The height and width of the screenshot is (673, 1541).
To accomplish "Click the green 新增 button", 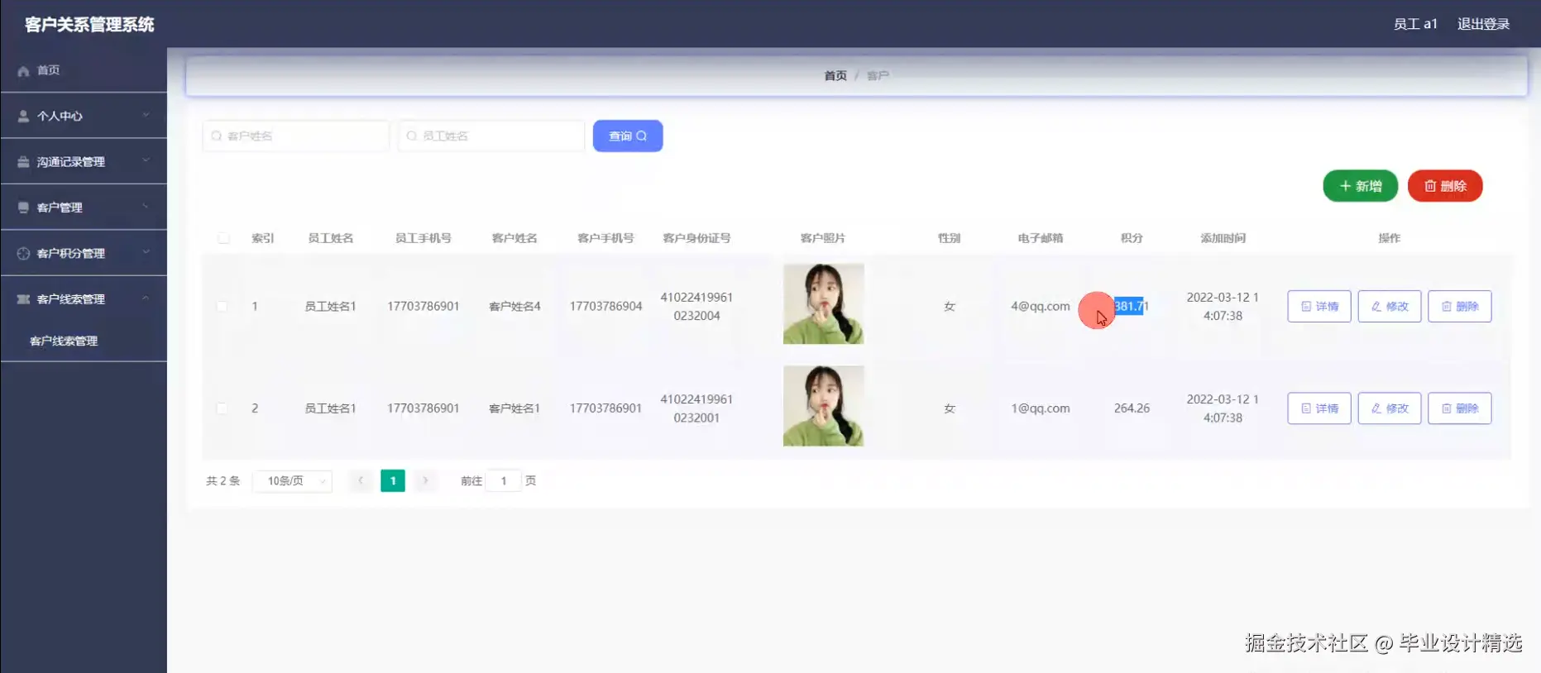I will [x=1360, y=186].
